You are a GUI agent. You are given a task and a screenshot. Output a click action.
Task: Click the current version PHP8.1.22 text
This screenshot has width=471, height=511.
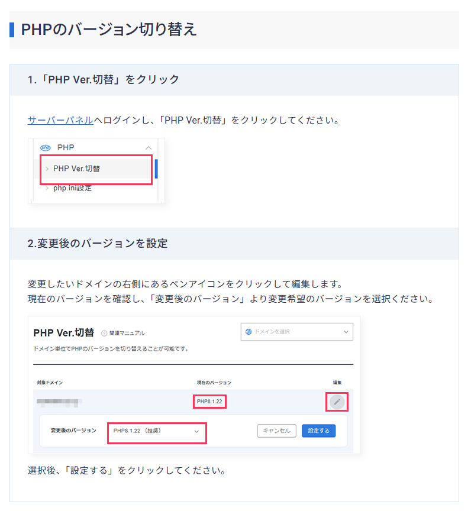(x=211, y=402)
